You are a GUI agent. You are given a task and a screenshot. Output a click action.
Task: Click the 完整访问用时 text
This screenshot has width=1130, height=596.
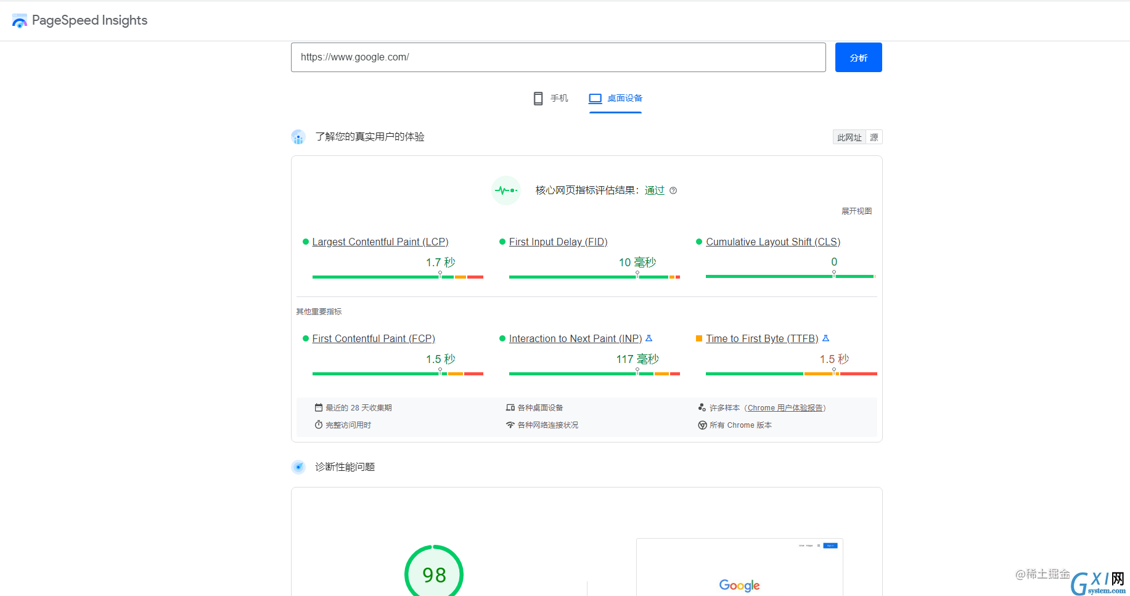(x=348, y=425)
